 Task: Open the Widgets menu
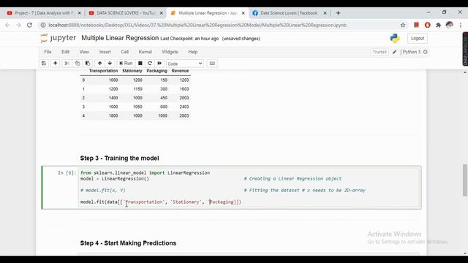[x=170, y=52]
